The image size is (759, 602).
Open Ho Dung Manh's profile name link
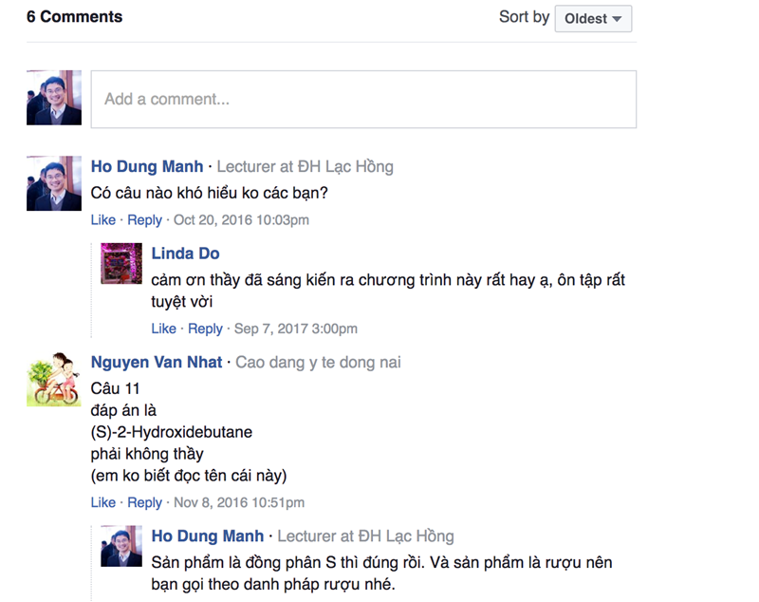[x=147, y=167]
